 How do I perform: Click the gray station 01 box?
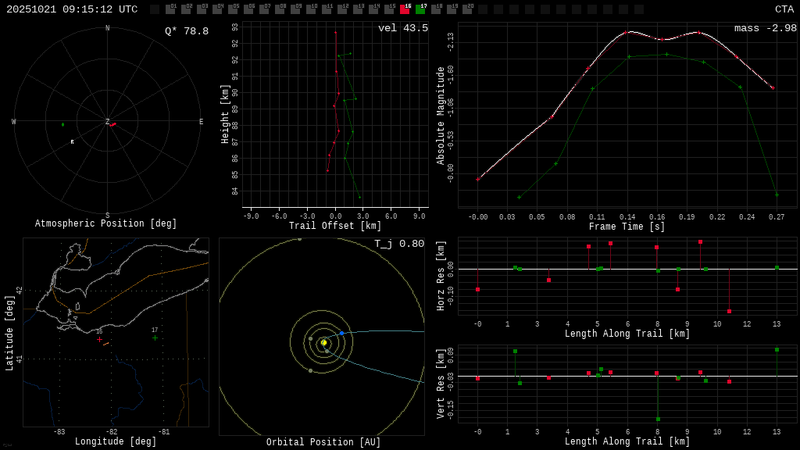[170, 9]
